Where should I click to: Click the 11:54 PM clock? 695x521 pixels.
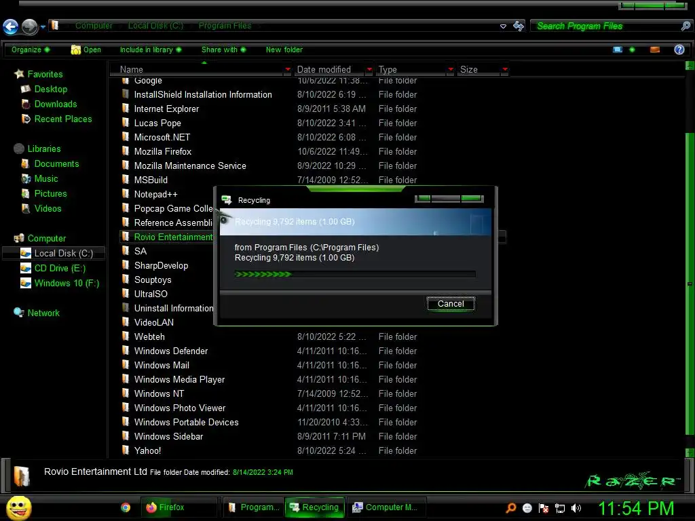(636, 508)
